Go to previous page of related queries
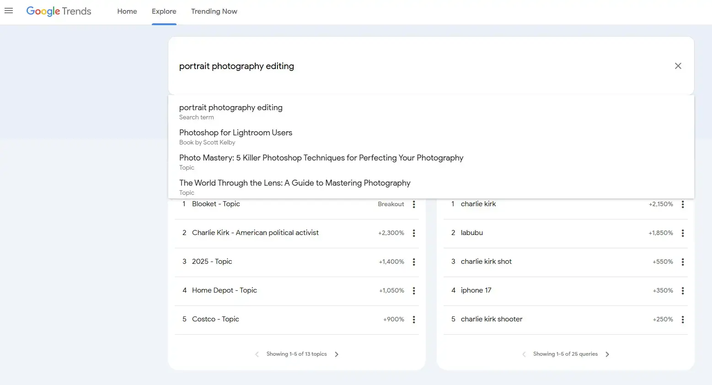 (x=524, y=353)
